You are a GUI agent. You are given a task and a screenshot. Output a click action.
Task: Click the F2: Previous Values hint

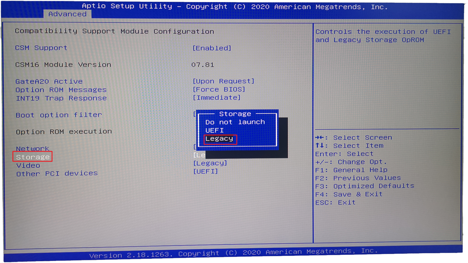358,178
